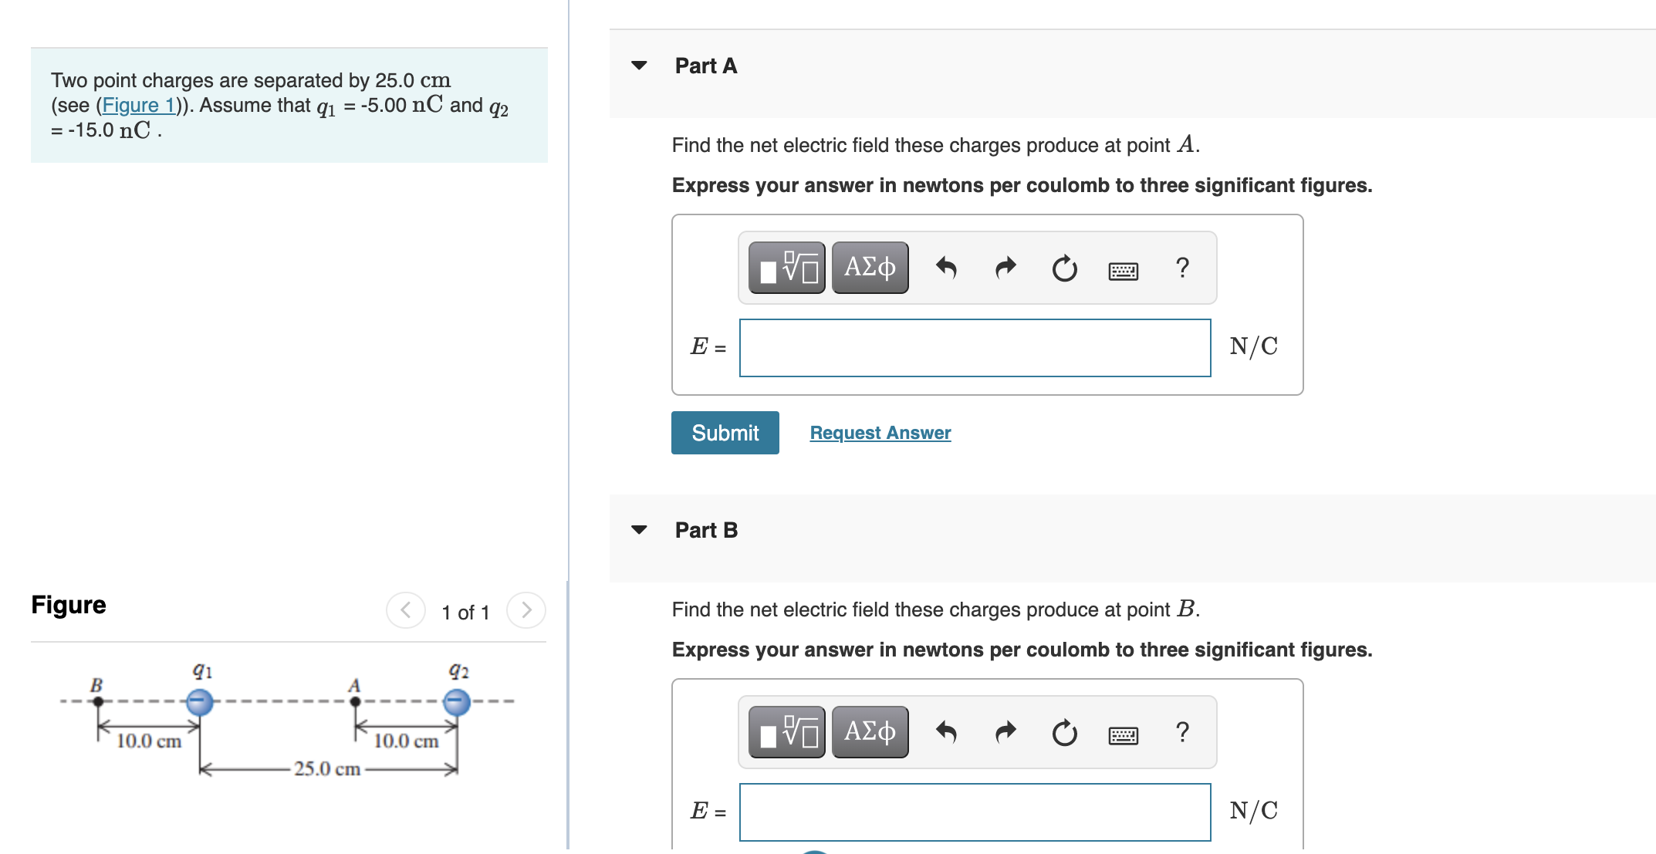Collapse the Part B section
Screen dimensions: 1656x854
tap(639, 530)
